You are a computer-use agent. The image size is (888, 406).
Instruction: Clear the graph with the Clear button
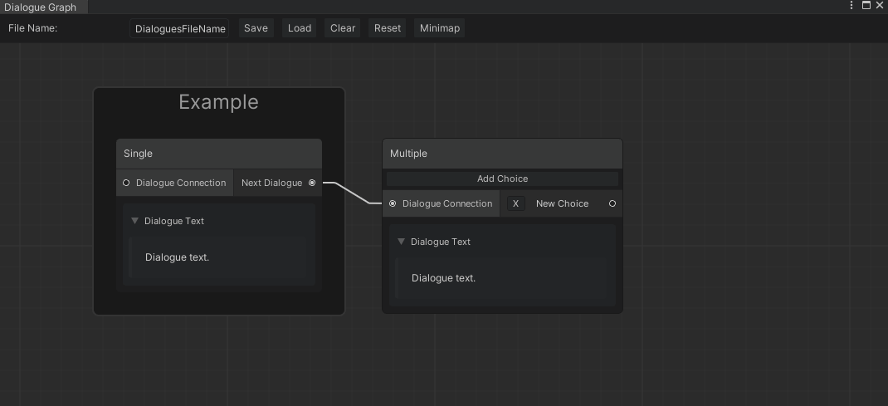click(343, 28)
